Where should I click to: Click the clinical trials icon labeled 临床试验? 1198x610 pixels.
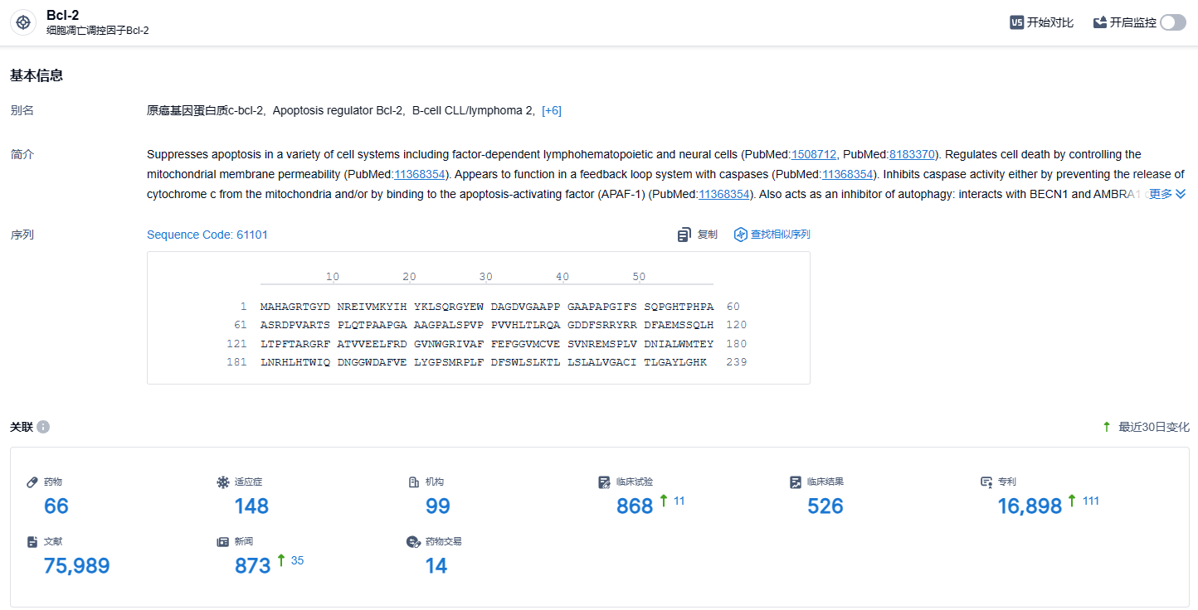605,482
